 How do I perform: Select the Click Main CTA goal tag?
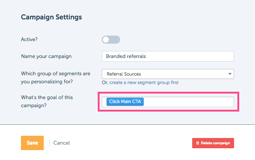125,102
